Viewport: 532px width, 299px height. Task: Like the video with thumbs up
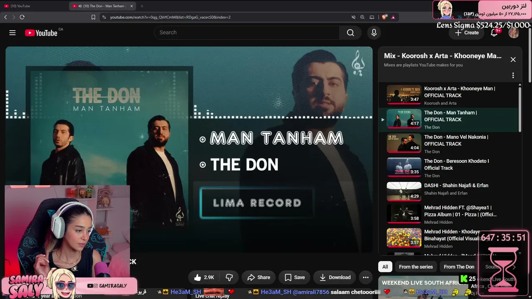click(204, 277)
